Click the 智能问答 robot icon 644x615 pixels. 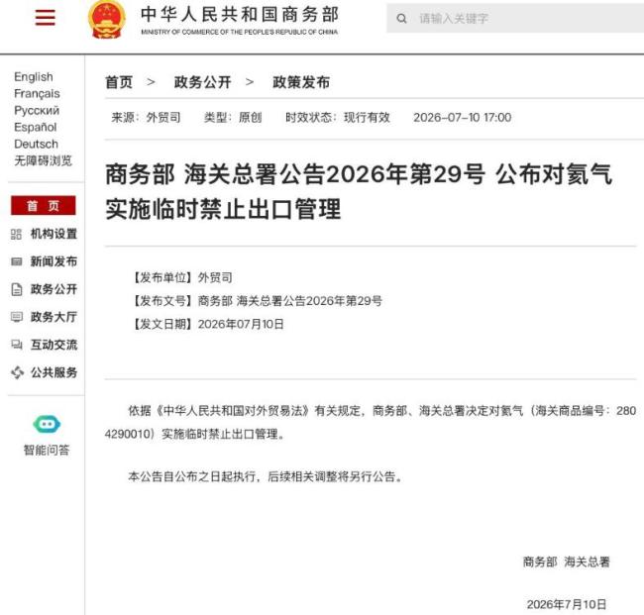click(47, 424)
